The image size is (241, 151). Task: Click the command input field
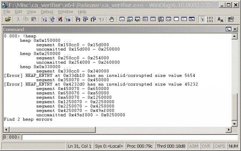click(x=130, y=137)
